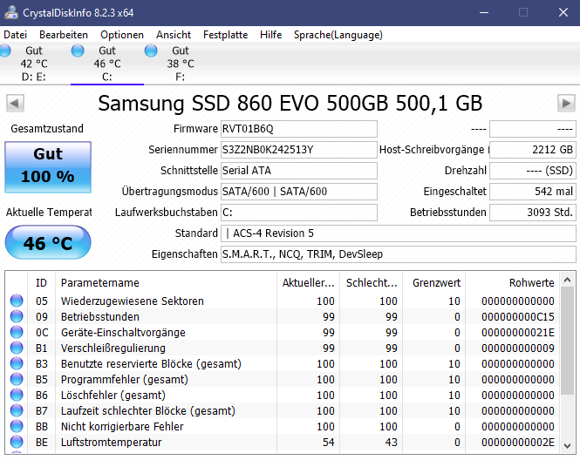Viewport: 580px width, 460px height.
Task: Open the Ansicht menu
Action: [x=174, y=35]
